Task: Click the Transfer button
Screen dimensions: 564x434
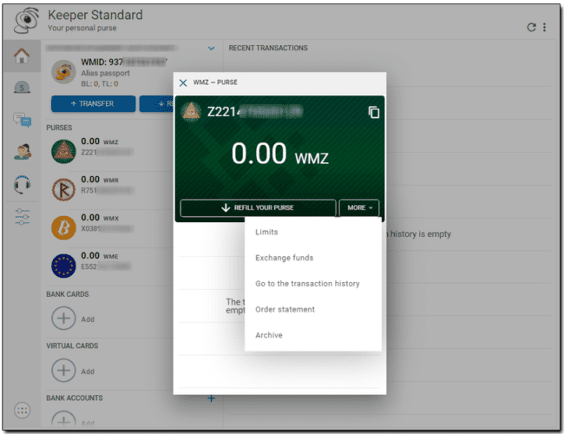Action: 94,104
